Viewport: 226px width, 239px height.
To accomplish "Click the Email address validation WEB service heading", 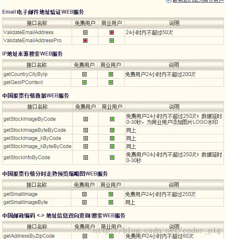I will [x=43, y=12].
